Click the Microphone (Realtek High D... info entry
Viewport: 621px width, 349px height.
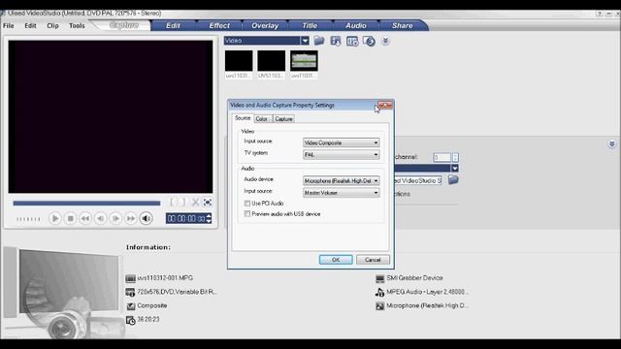[427, 306]
